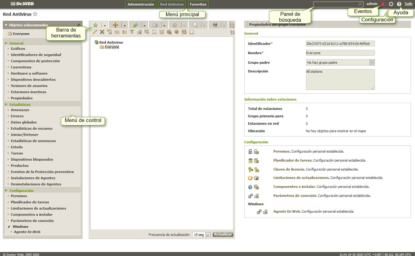Click into the top search field
This screenshot has width=415, height=256.
(338, 4)
